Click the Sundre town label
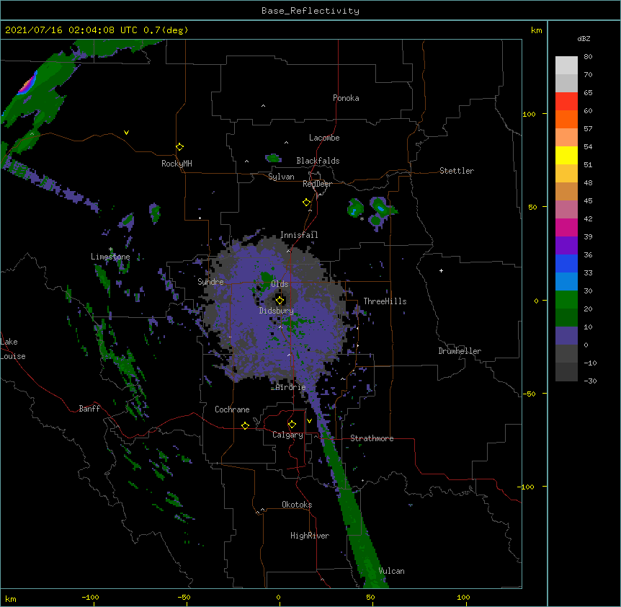The height and width of the screenshot is (607, 621). point(210,282)
